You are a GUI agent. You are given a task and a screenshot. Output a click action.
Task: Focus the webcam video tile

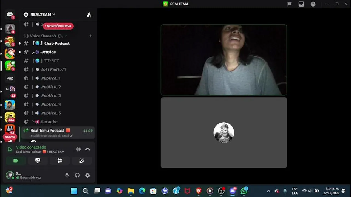[x=224, y=60]
